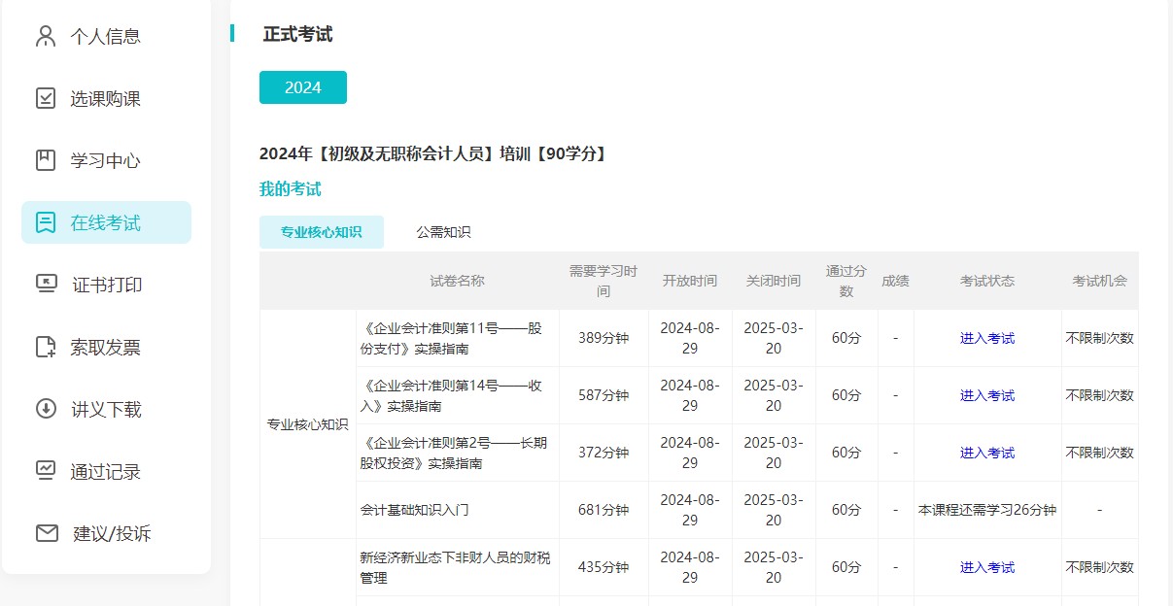Click the 372分钟 study time cell

[x=604, y=453]
